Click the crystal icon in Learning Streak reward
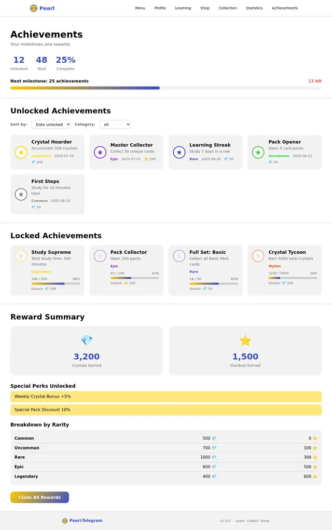332x530 pixels. [x=226, y=159]
